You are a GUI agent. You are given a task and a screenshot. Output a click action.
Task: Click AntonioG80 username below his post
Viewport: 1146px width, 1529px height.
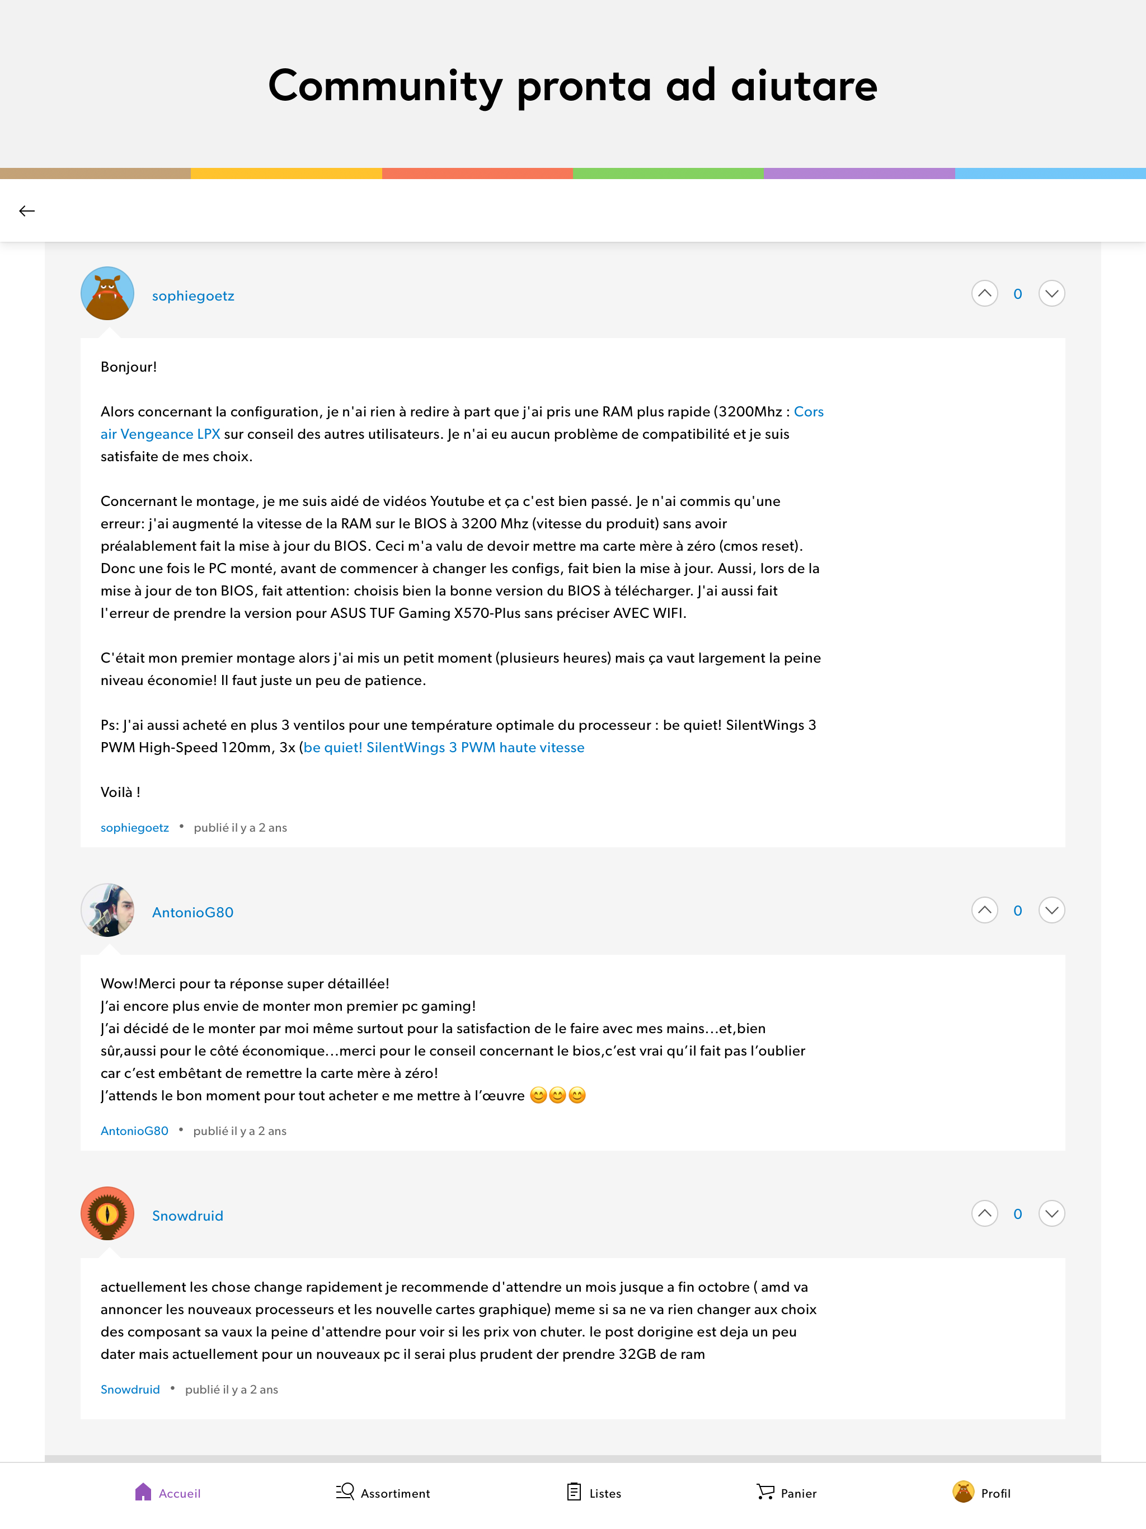[134, 1131]
